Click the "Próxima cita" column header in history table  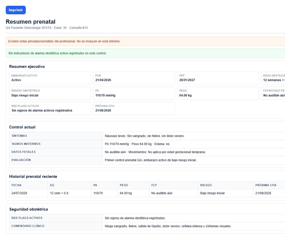pos(266,185)
